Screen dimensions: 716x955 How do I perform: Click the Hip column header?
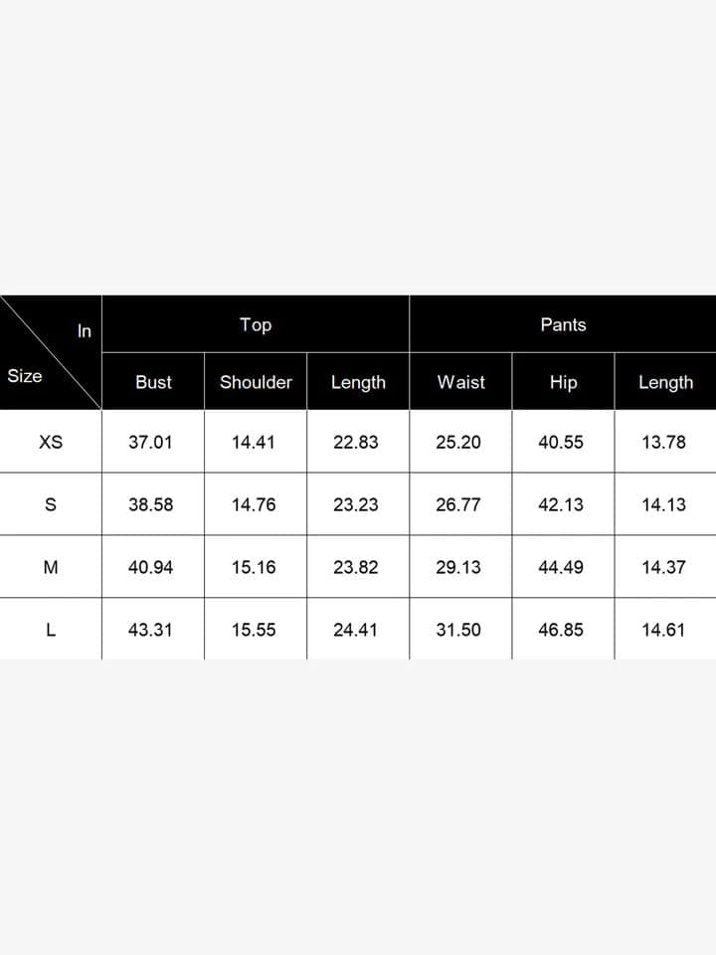click(563, 382)
